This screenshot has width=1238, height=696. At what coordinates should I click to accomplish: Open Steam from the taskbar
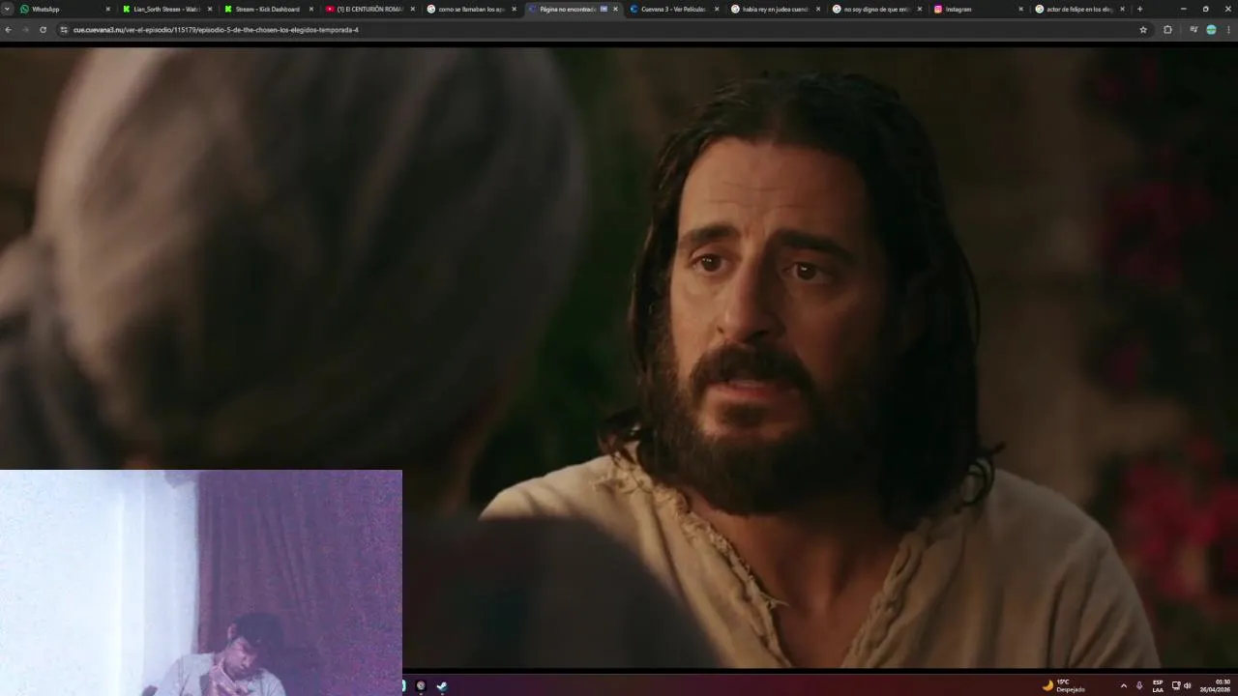(x=442, y=685)
